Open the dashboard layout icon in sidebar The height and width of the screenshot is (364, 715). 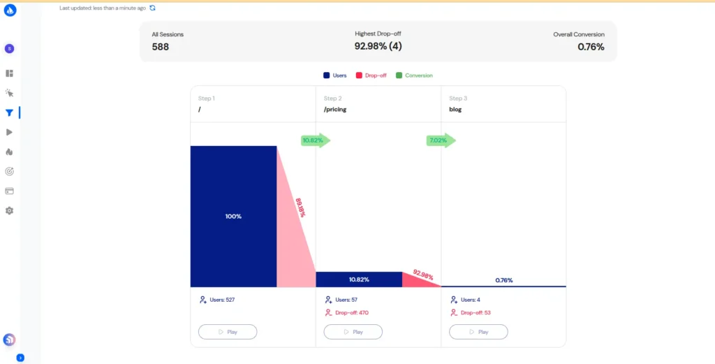coord(10,73)
